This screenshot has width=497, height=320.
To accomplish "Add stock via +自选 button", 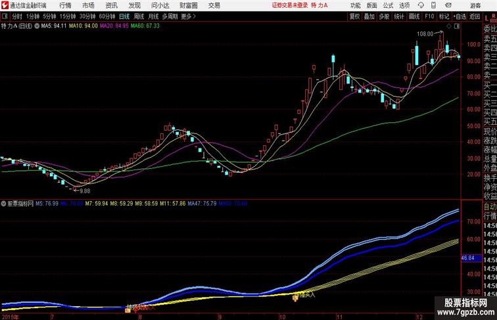I will coord(460,16).
